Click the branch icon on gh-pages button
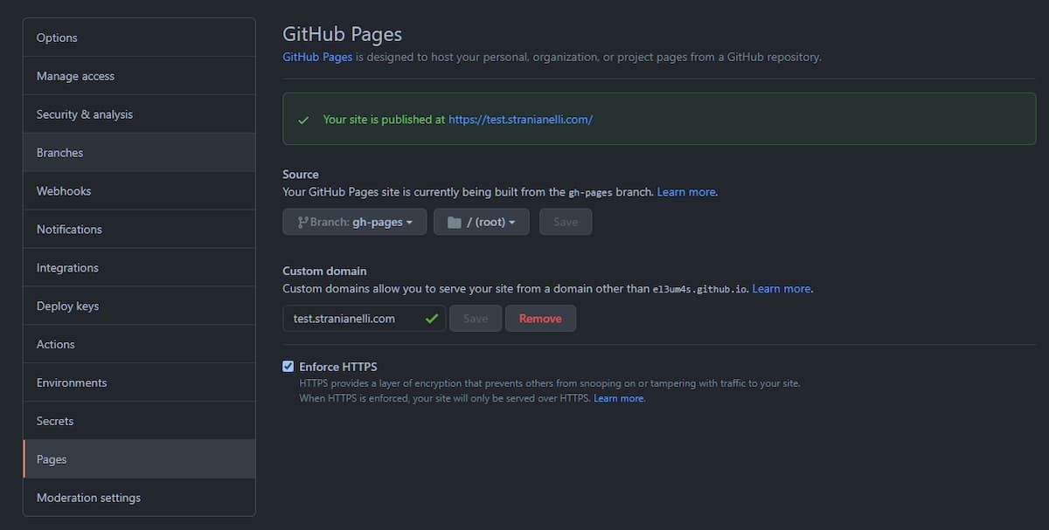Image resolution: width=1049 pixels, height=530 pixels. [302, 222]
